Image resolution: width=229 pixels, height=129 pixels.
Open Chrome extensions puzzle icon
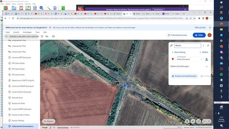coord(199,18)
